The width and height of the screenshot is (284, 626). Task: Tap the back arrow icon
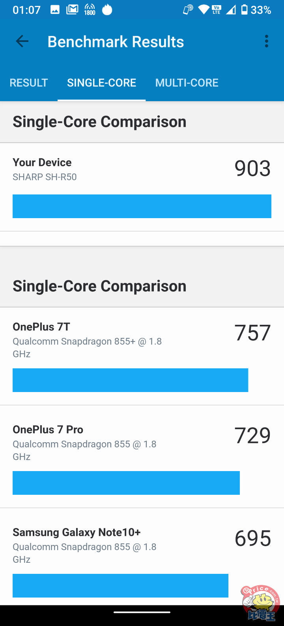(22, 41)
